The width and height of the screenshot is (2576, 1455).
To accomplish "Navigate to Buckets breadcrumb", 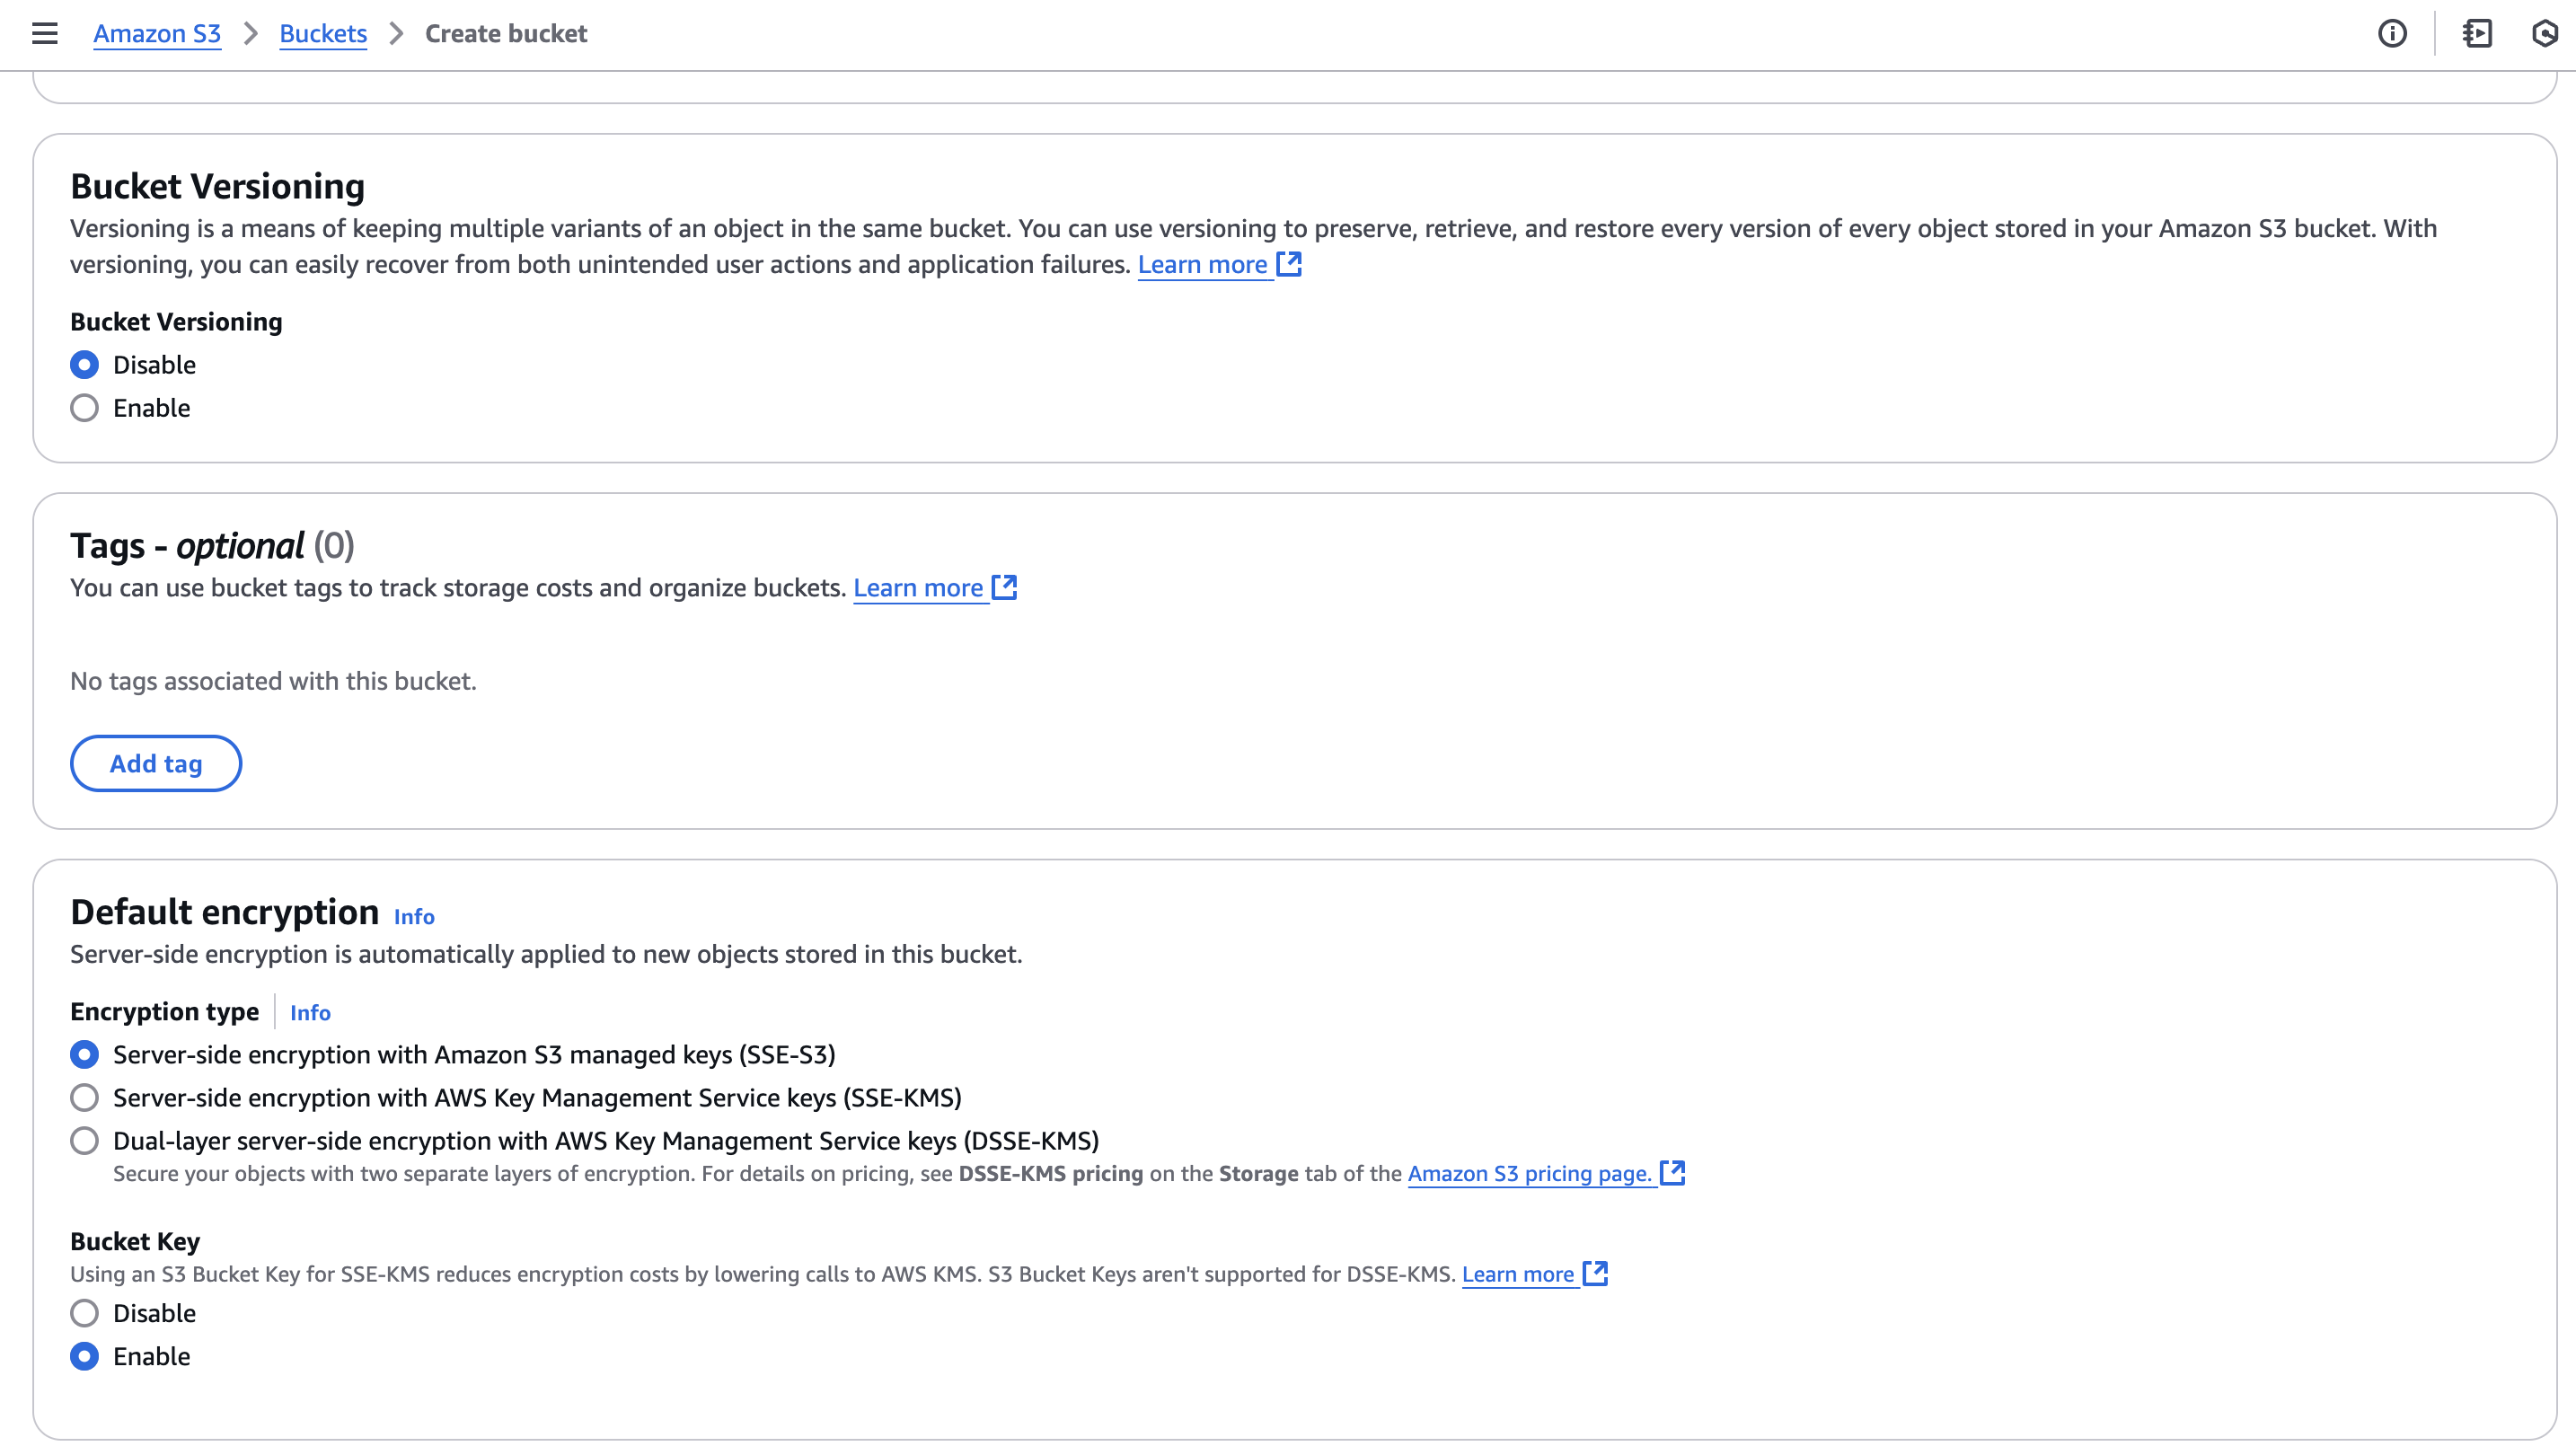I will coord(323,34).
